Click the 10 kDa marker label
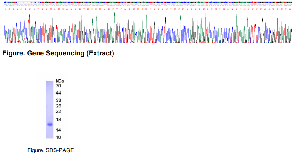 58,137
